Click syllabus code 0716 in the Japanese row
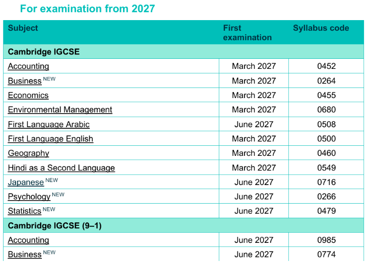368x266 pixels. [x=326, y=182]
